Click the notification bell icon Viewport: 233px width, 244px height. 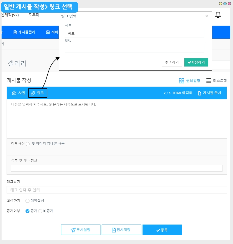point(218,15)
